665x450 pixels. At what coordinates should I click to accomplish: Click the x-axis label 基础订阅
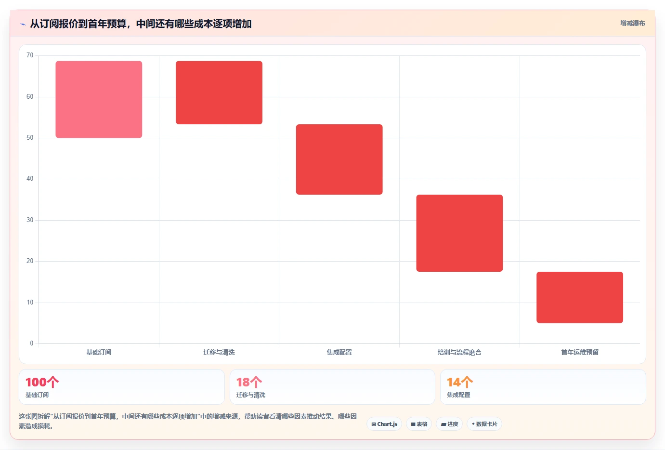(x=99, y=352)
